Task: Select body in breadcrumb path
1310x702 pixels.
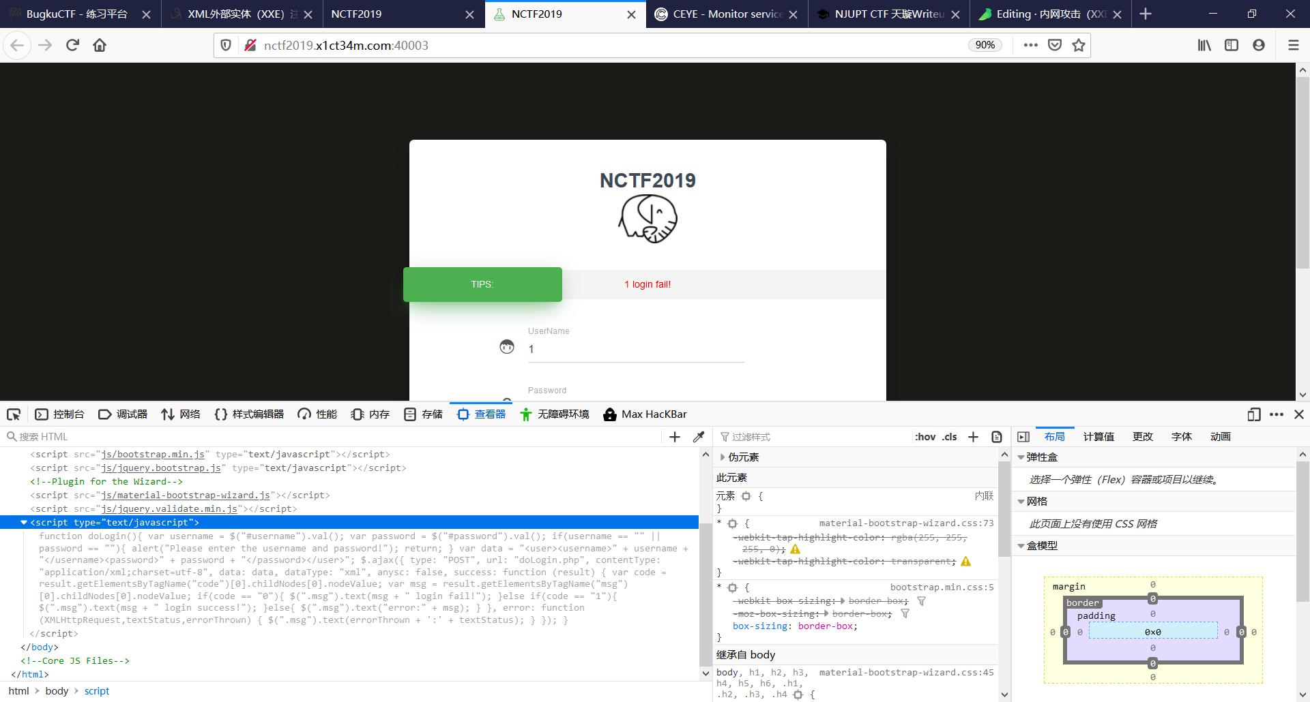Action: (x=57, y=691)
